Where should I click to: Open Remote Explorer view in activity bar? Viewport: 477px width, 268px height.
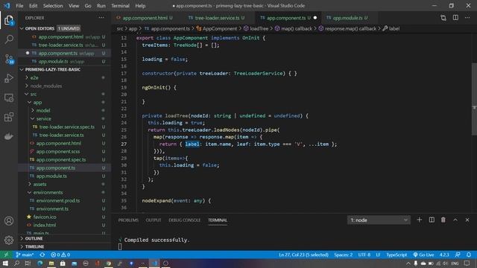click(x=9, y=98)
